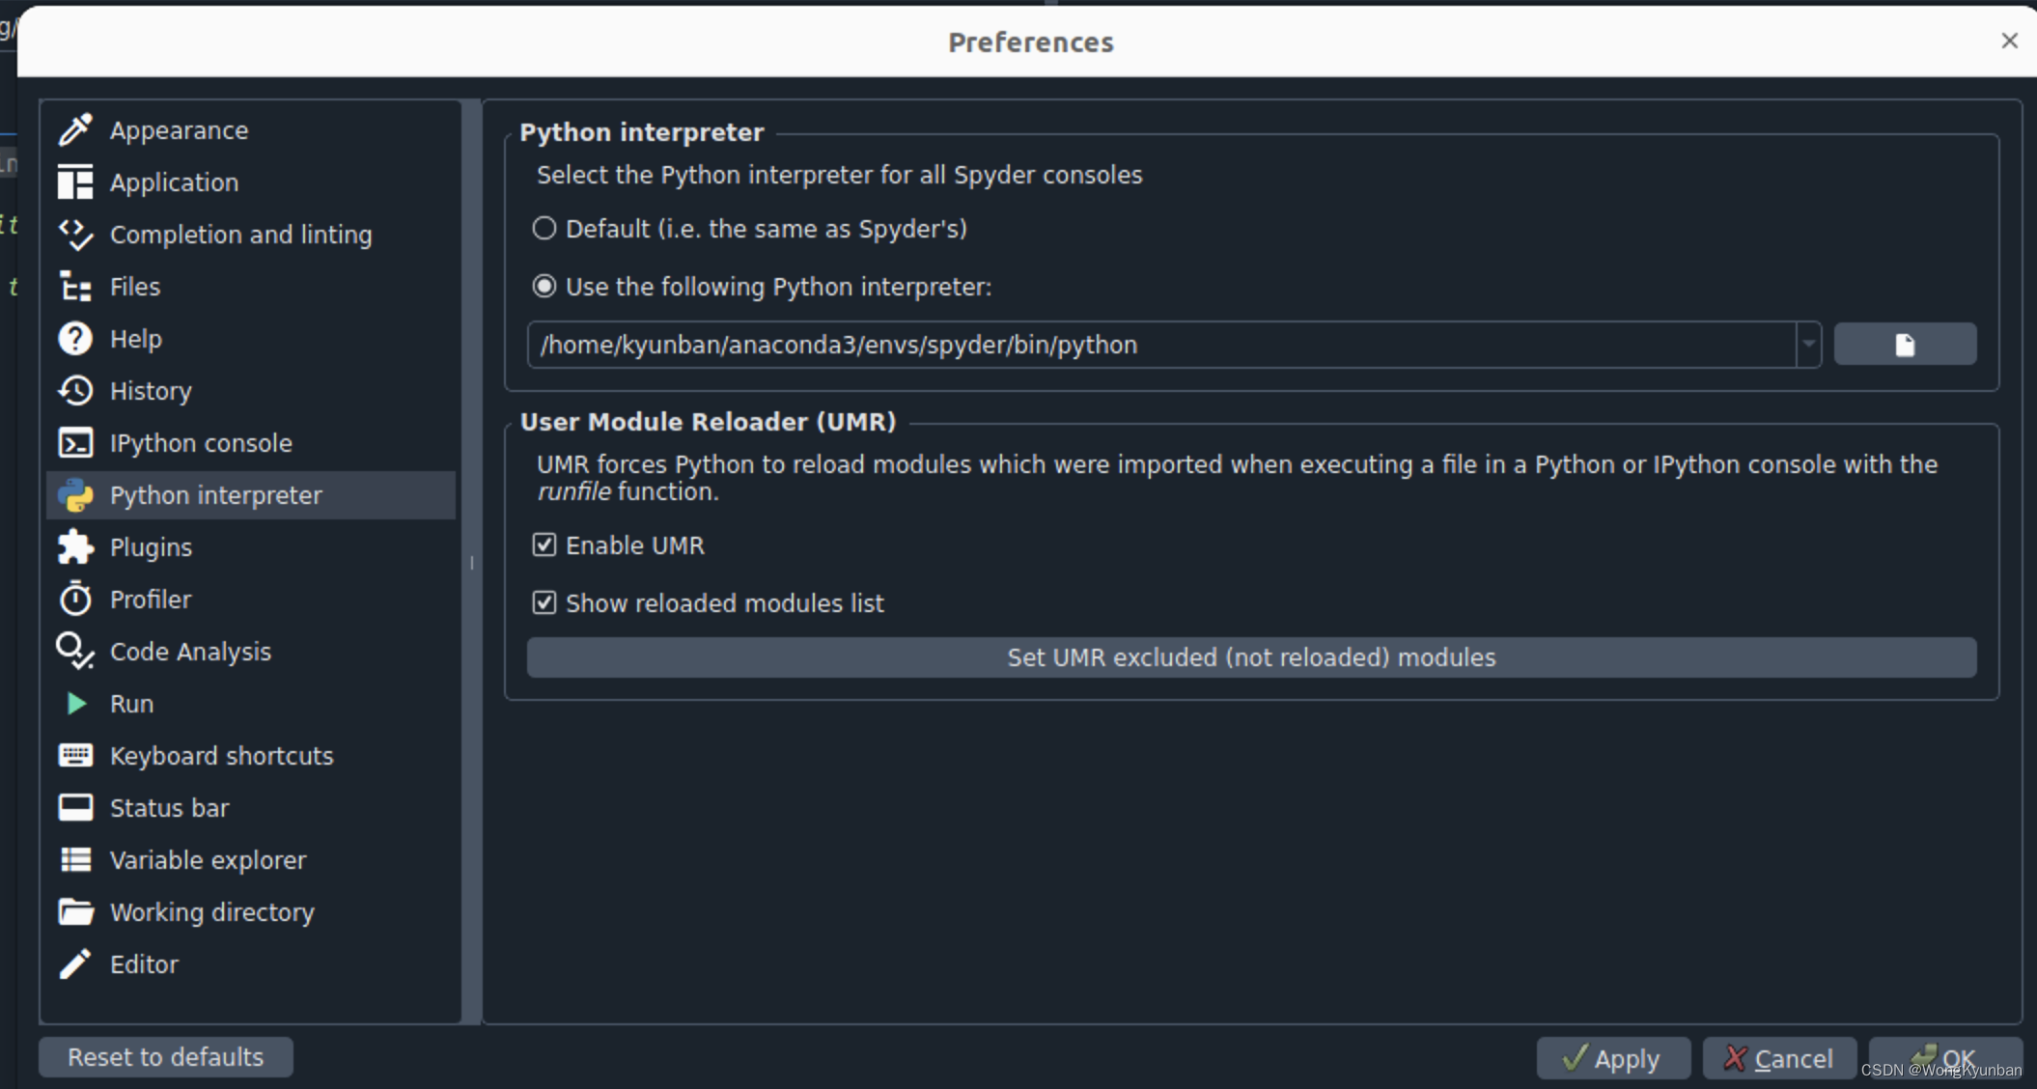Click interpreter path input field
The width and height of the screenshot is (2037, 1089).
[1168, 344]
